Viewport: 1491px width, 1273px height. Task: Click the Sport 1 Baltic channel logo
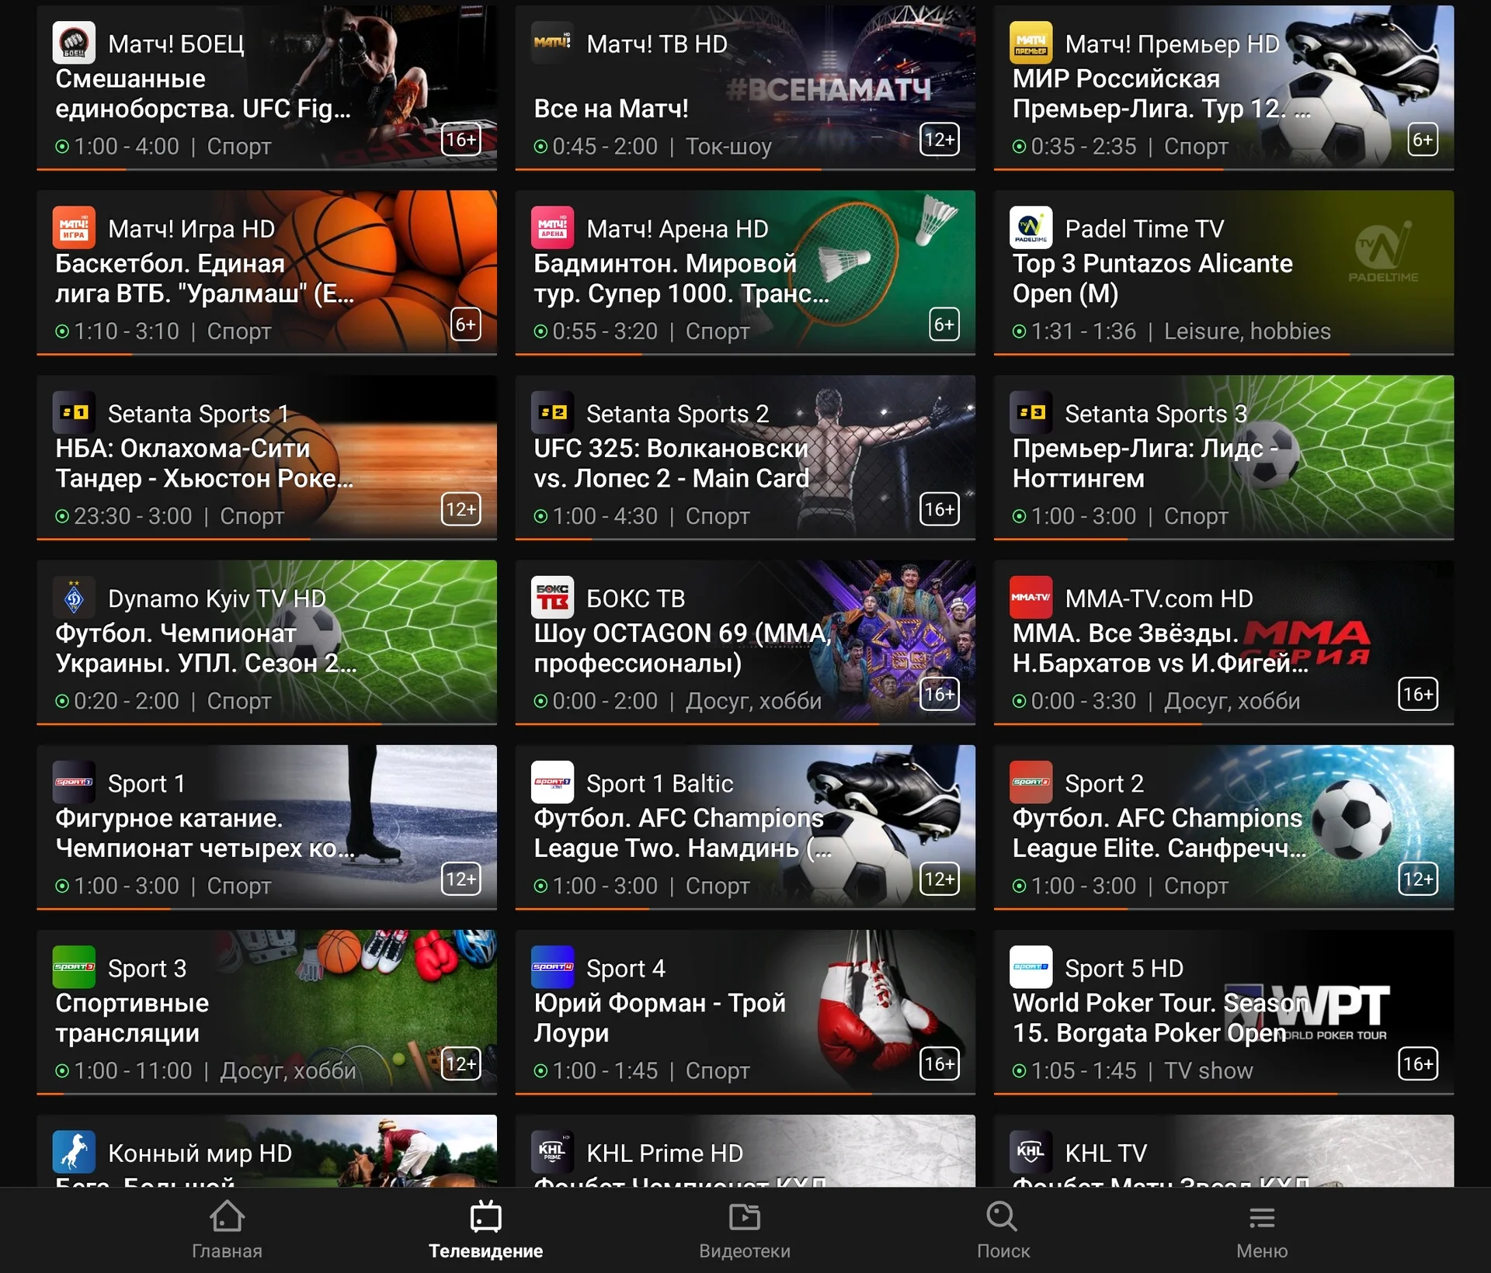(x=552, y=782)
